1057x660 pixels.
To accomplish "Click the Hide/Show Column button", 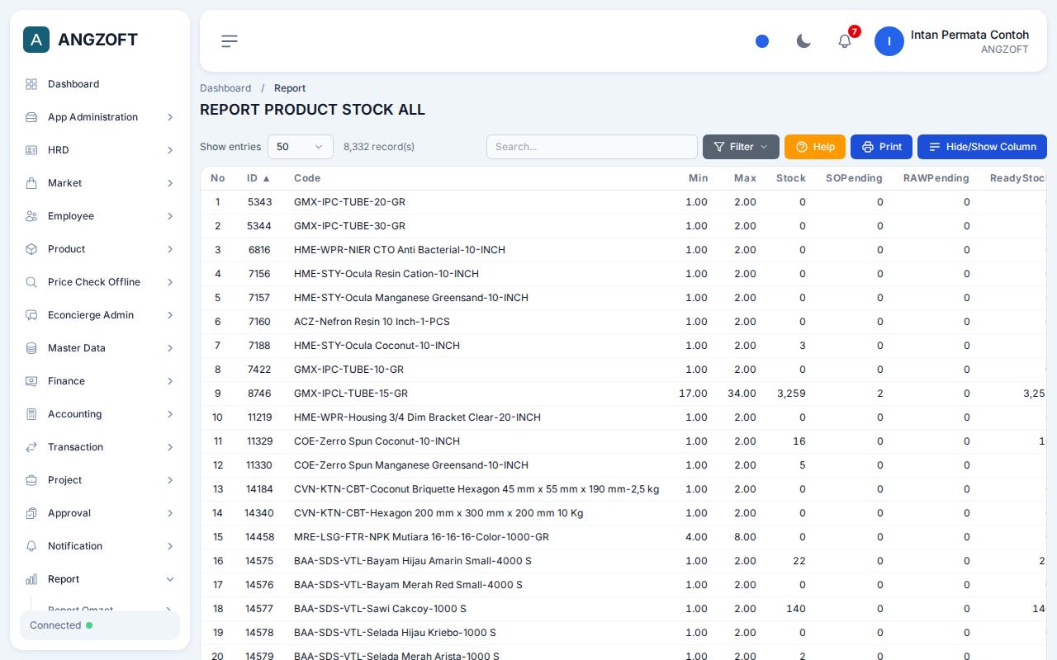I will 982,147.
